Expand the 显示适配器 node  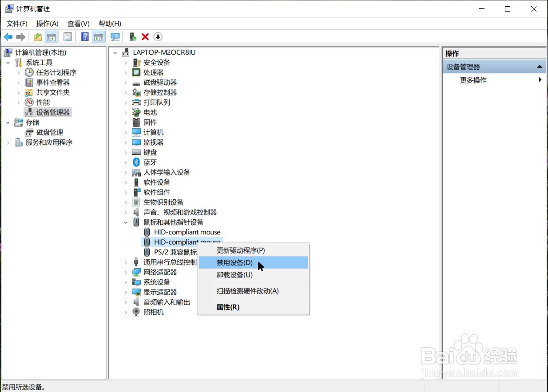click(x=126, y=292)
